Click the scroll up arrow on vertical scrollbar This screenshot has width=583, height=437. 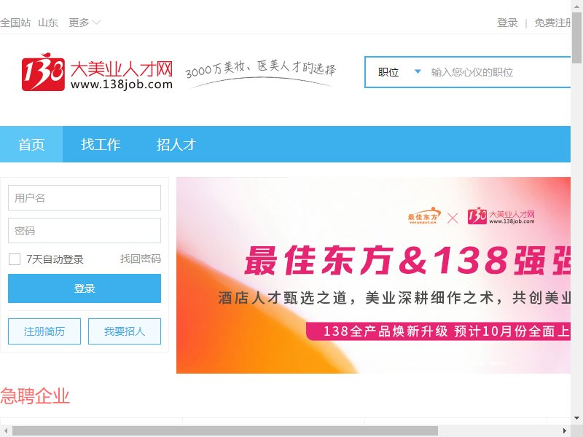click(576, 6)
